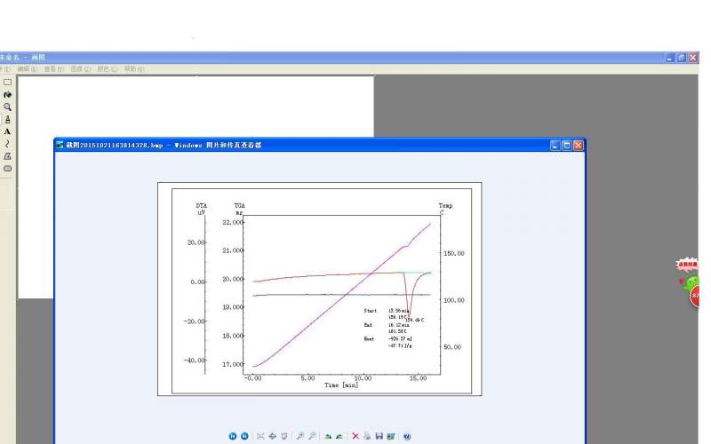Click the 'TGA' axis heading
The image size is (711, 444).
coord(239,206)
